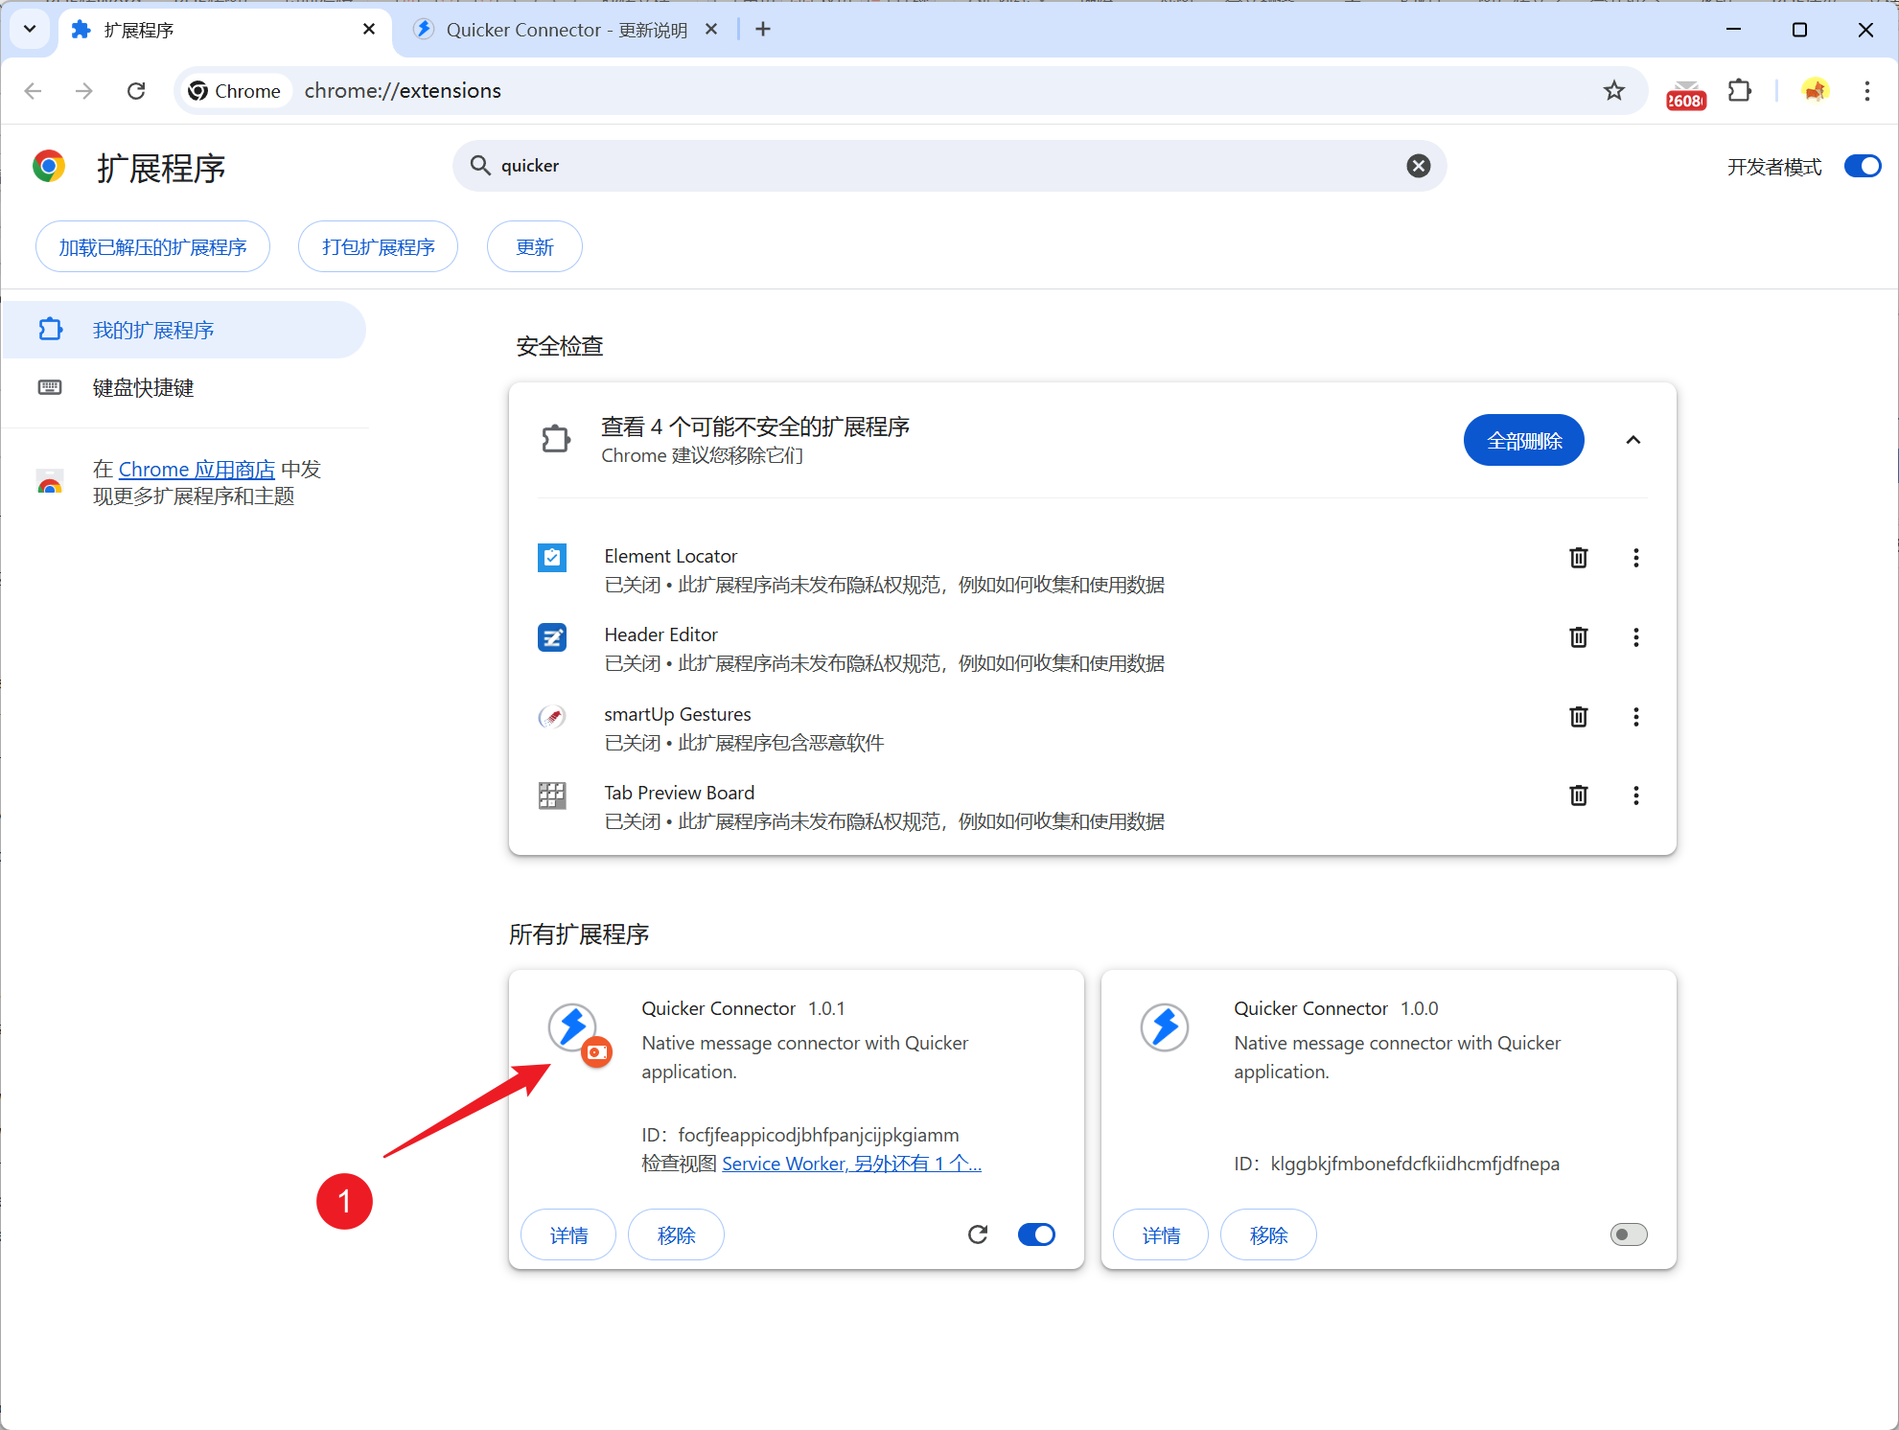Open Service Worker inspect view link
This screenshot has width=1899, height=1430.
coord(851,1164)
